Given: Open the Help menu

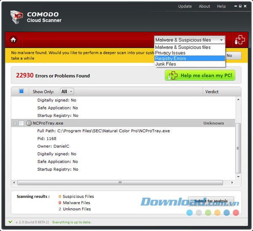Looking at the screenshot, I should tap(221, 6).
